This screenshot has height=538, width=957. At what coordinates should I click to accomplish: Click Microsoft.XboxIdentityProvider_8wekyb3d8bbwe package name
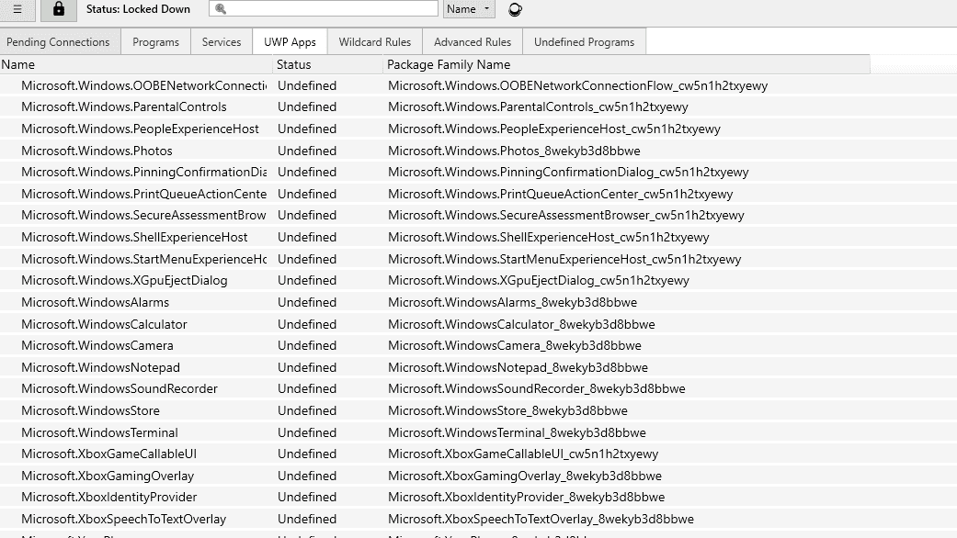527,498
